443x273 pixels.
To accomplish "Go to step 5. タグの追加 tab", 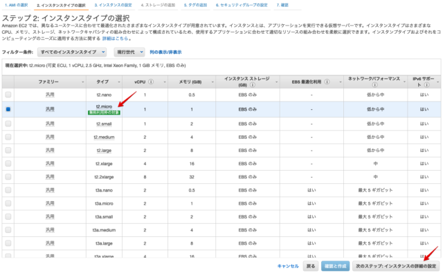I will click(195, 5).
